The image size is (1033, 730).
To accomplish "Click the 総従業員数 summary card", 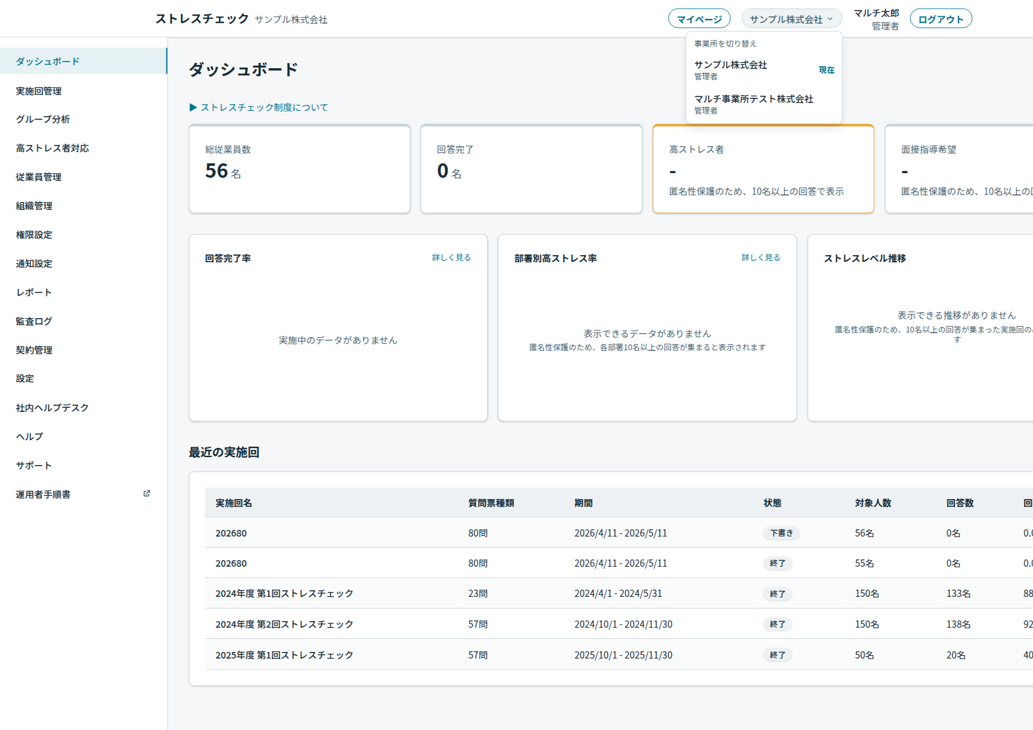I will pos(300,169).
